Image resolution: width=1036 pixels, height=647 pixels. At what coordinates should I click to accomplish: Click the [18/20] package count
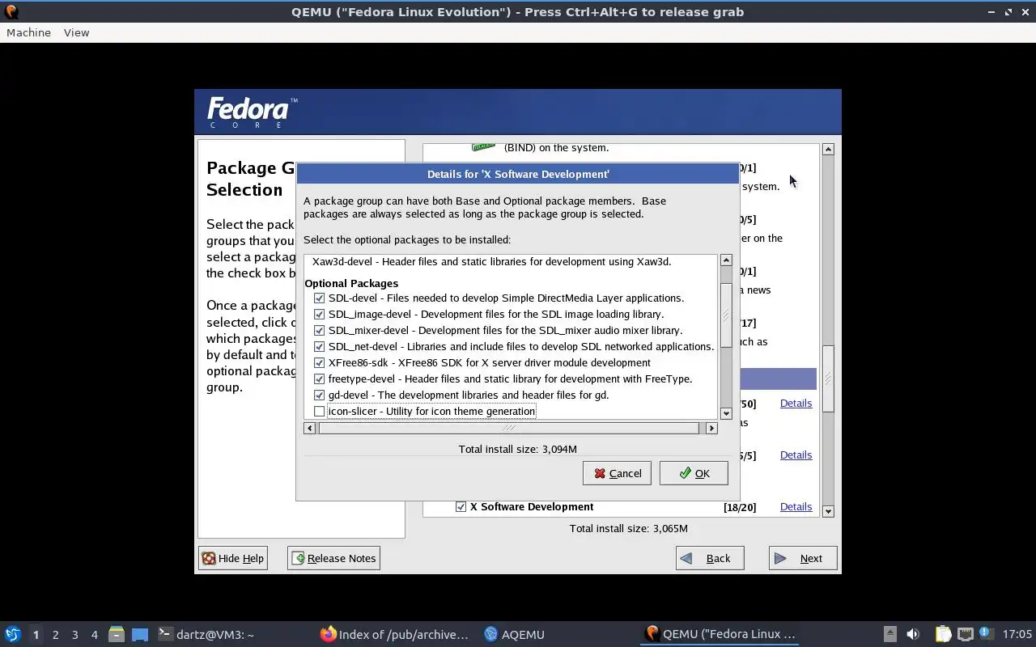click(740, 507)
